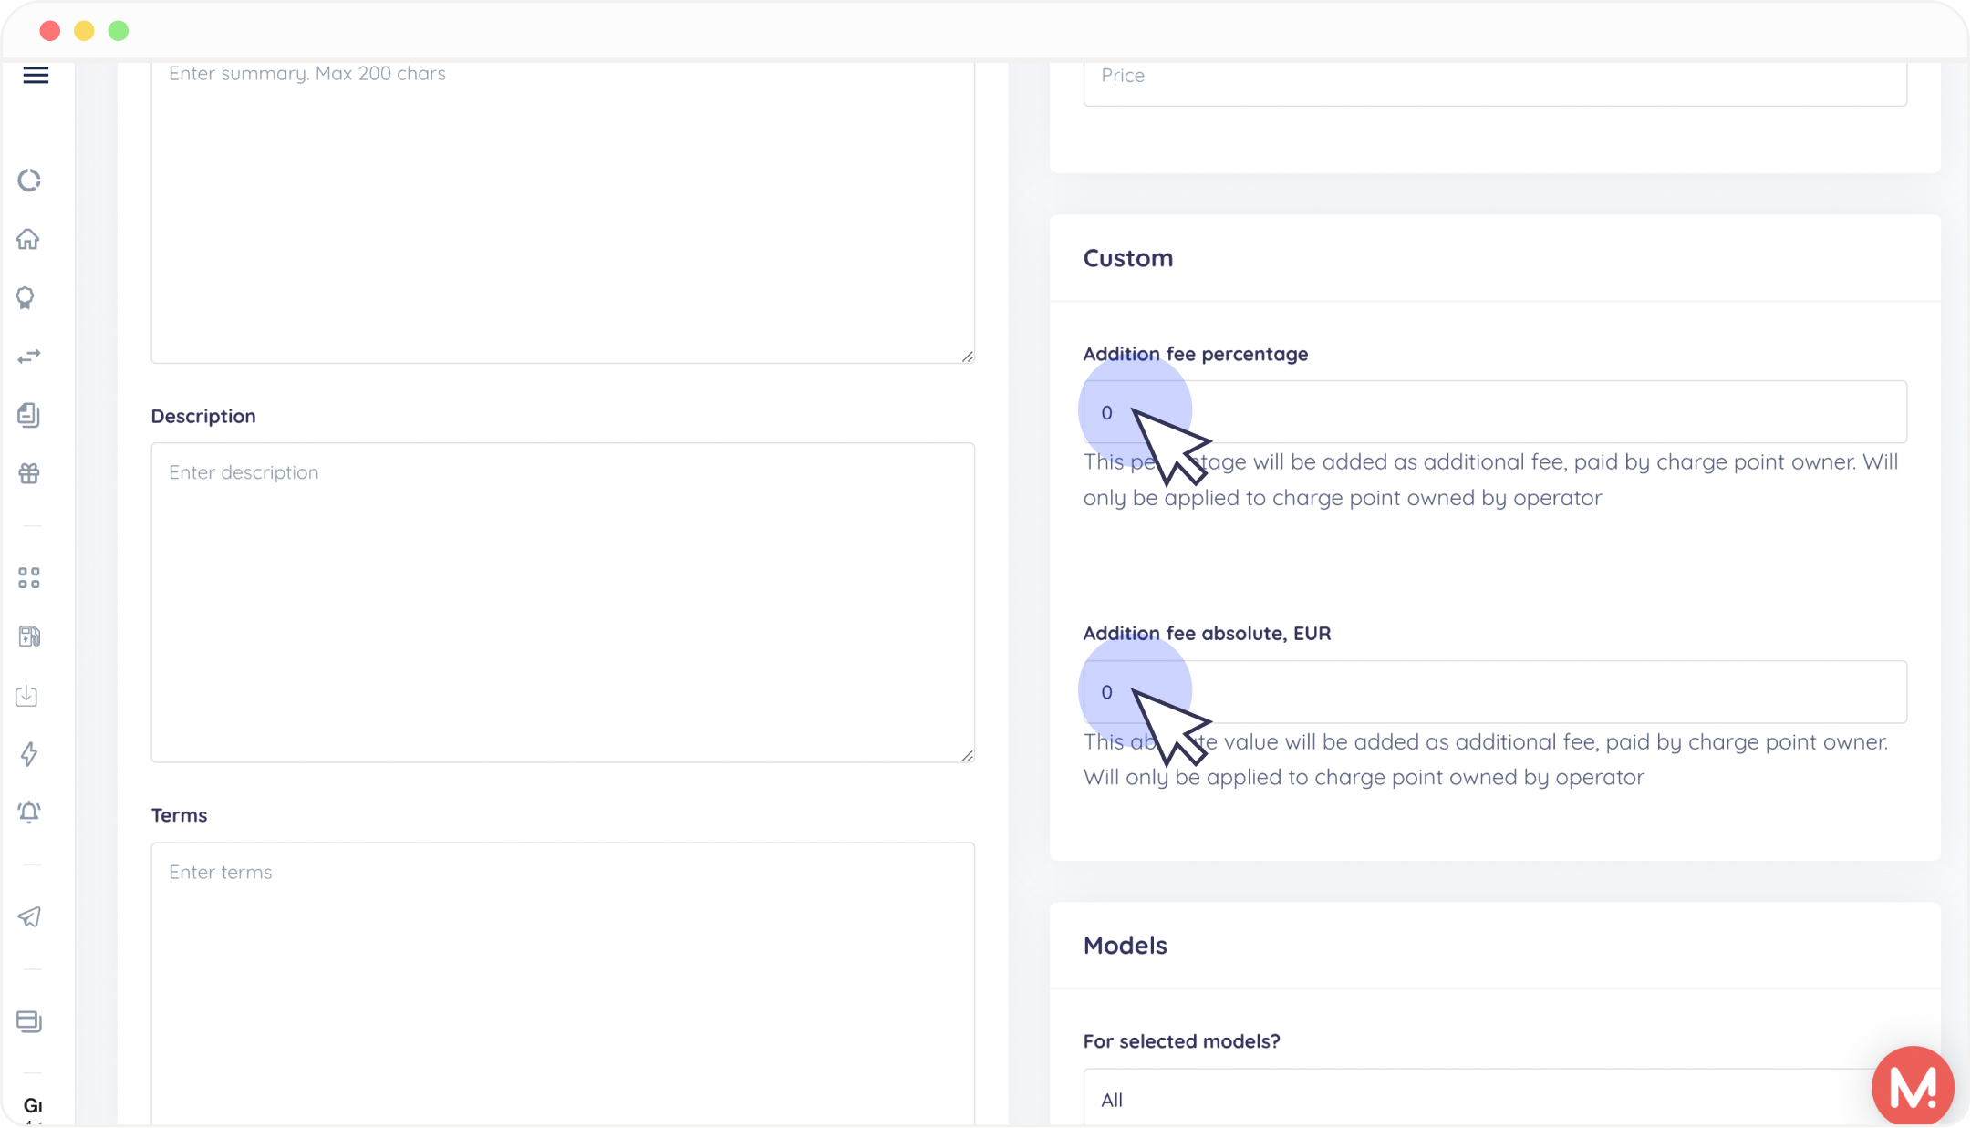Open the award badge sidebar icon
1971x1128 pixels.
[26, 298]
